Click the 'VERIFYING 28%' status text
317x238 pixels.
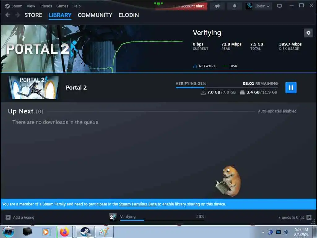coord(191,83)
